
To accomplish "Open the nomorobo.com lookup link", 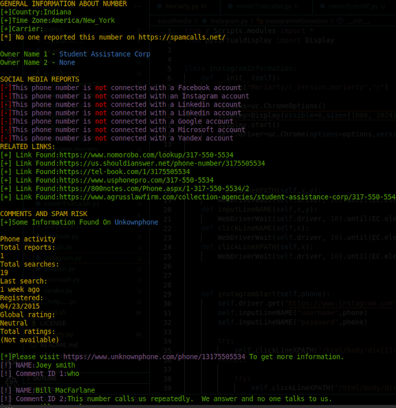I will (146, 155).
